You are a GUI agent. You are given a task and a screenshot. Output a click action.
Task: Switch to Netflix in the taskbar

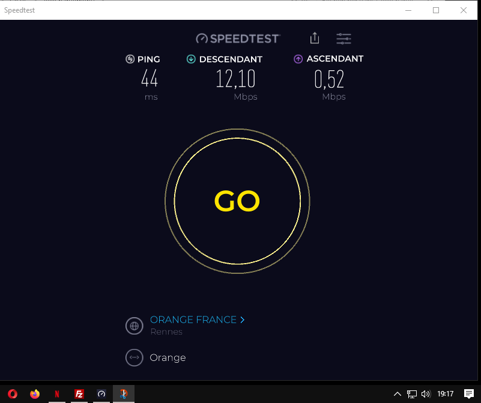click(57, 394)
